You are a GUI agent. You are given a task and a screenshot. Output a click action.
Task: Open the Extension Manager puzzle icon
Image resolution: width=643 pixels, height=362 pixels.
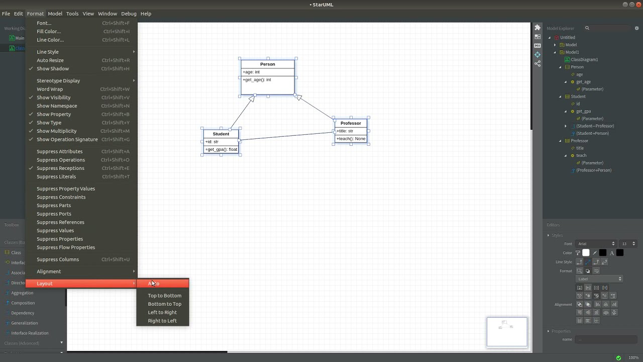(538, 28)
